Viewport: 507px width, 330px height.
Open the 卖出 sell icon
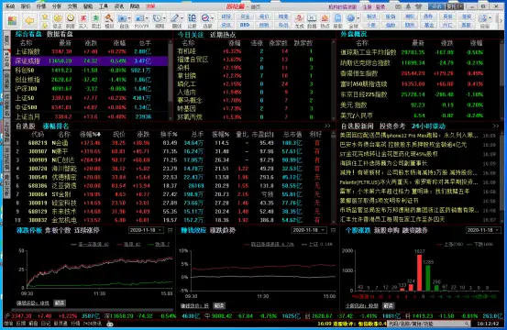[x=95, y=21]
